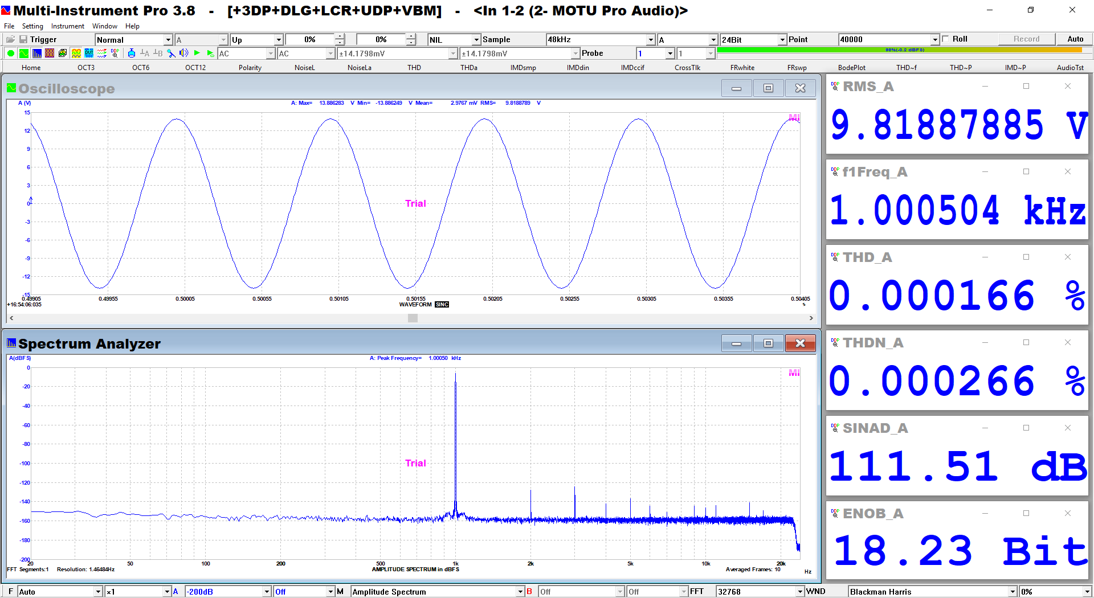This screenshot has height=598, width=1094.
Task: Open the Multimeter 888 icon
Action: click(50, 53)
